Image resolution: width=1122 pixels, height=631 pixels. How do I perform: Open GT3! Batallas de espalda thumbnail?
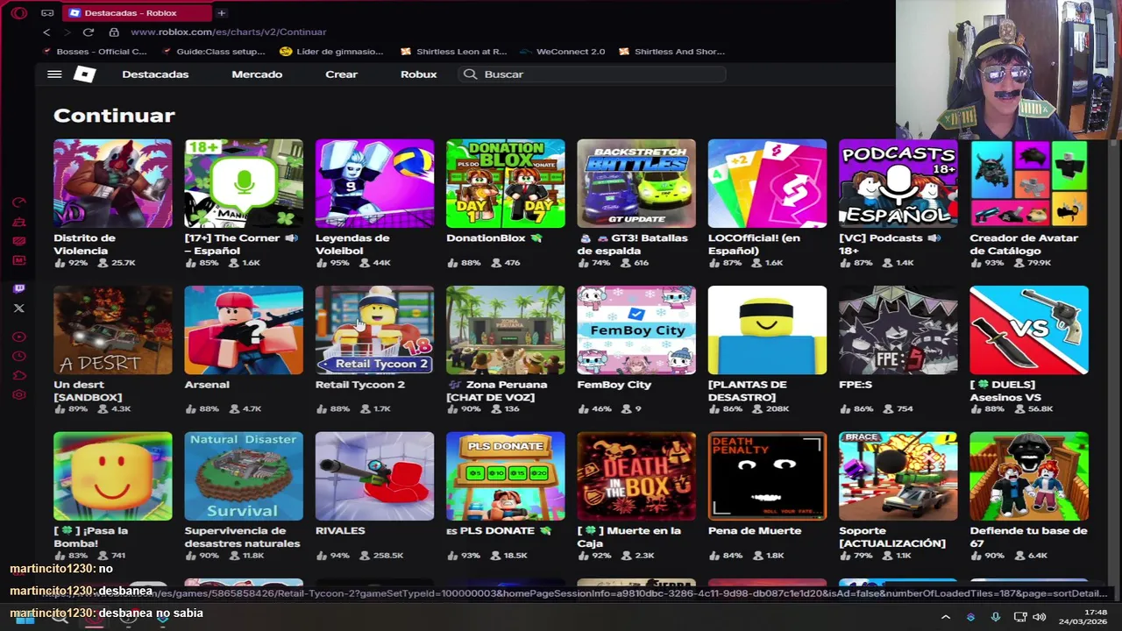click(636, 183)
